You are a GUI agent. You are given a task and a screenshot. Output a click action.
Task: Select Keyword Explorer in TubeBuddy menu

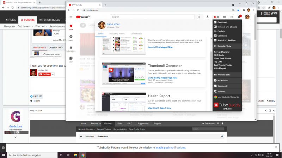click(222, 52)
